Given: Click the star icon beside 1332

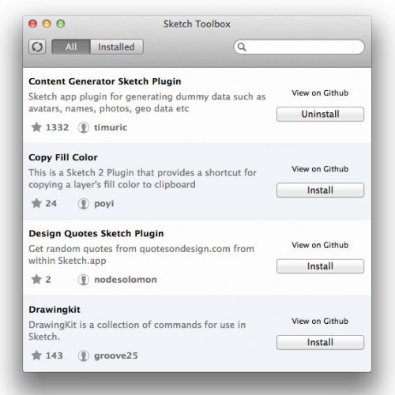Looking at the screenshot, I should point(36,127).
